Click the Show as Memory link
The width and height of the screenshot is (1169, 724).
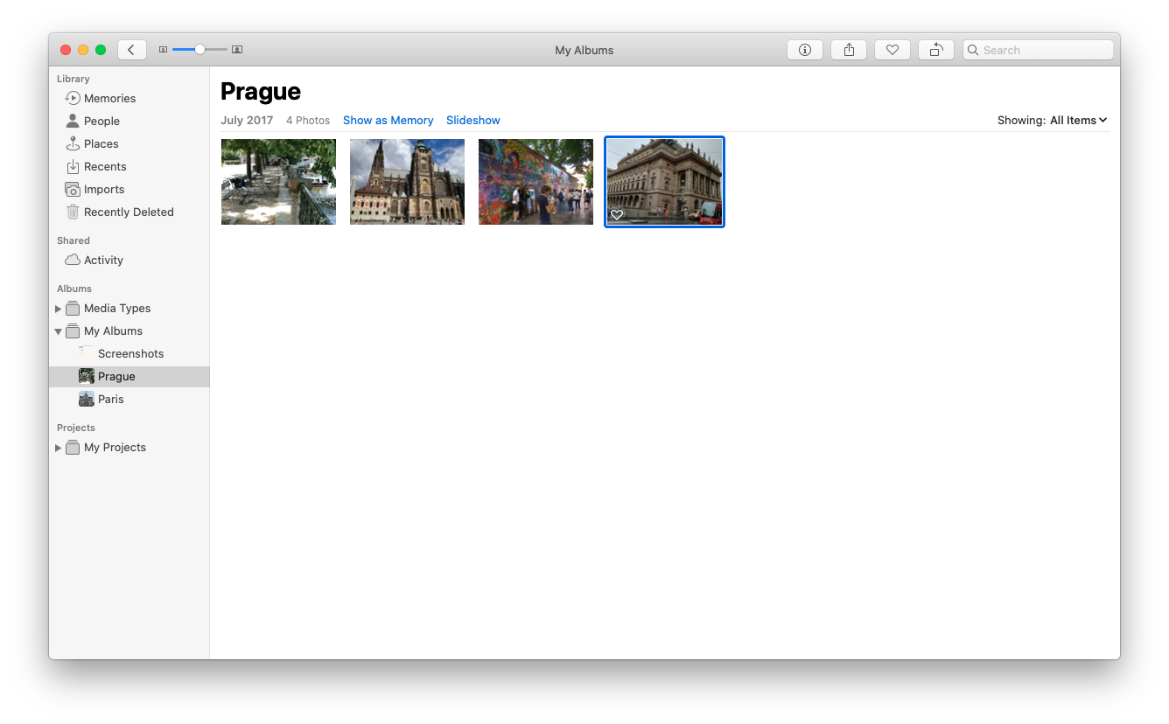388,121
